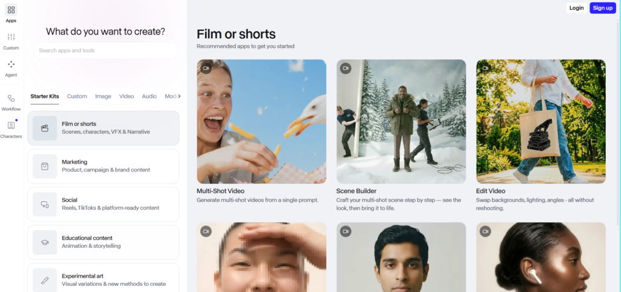
Task: Open the Edit Video tote bag thumbnail
Action: pos(540,122)
